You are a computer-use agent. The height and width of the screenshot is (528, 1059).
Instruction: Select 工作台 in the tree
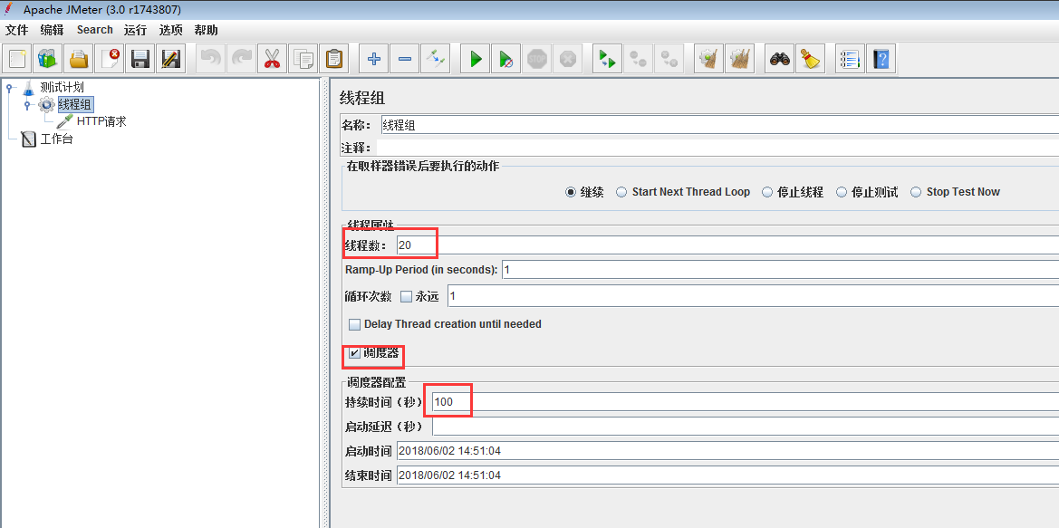[x=56, y=139]
